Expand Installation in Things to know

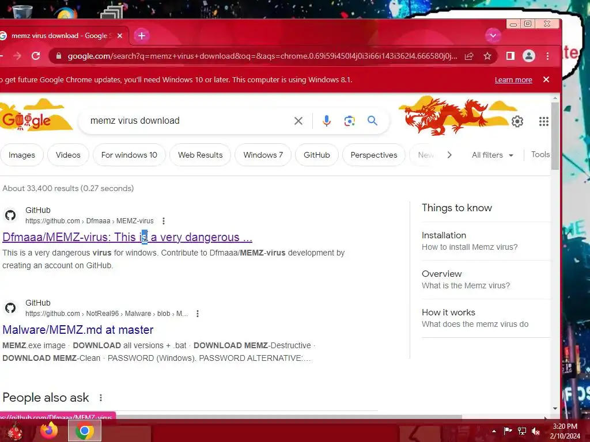[485, 241]
